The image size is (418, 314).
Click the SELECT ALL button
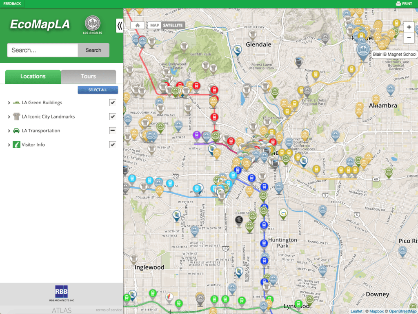(x=98, y=90)
